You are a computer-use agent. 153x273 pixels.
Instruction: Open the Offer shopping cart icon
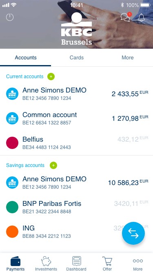pyautogui.click(x=107, y=263)
